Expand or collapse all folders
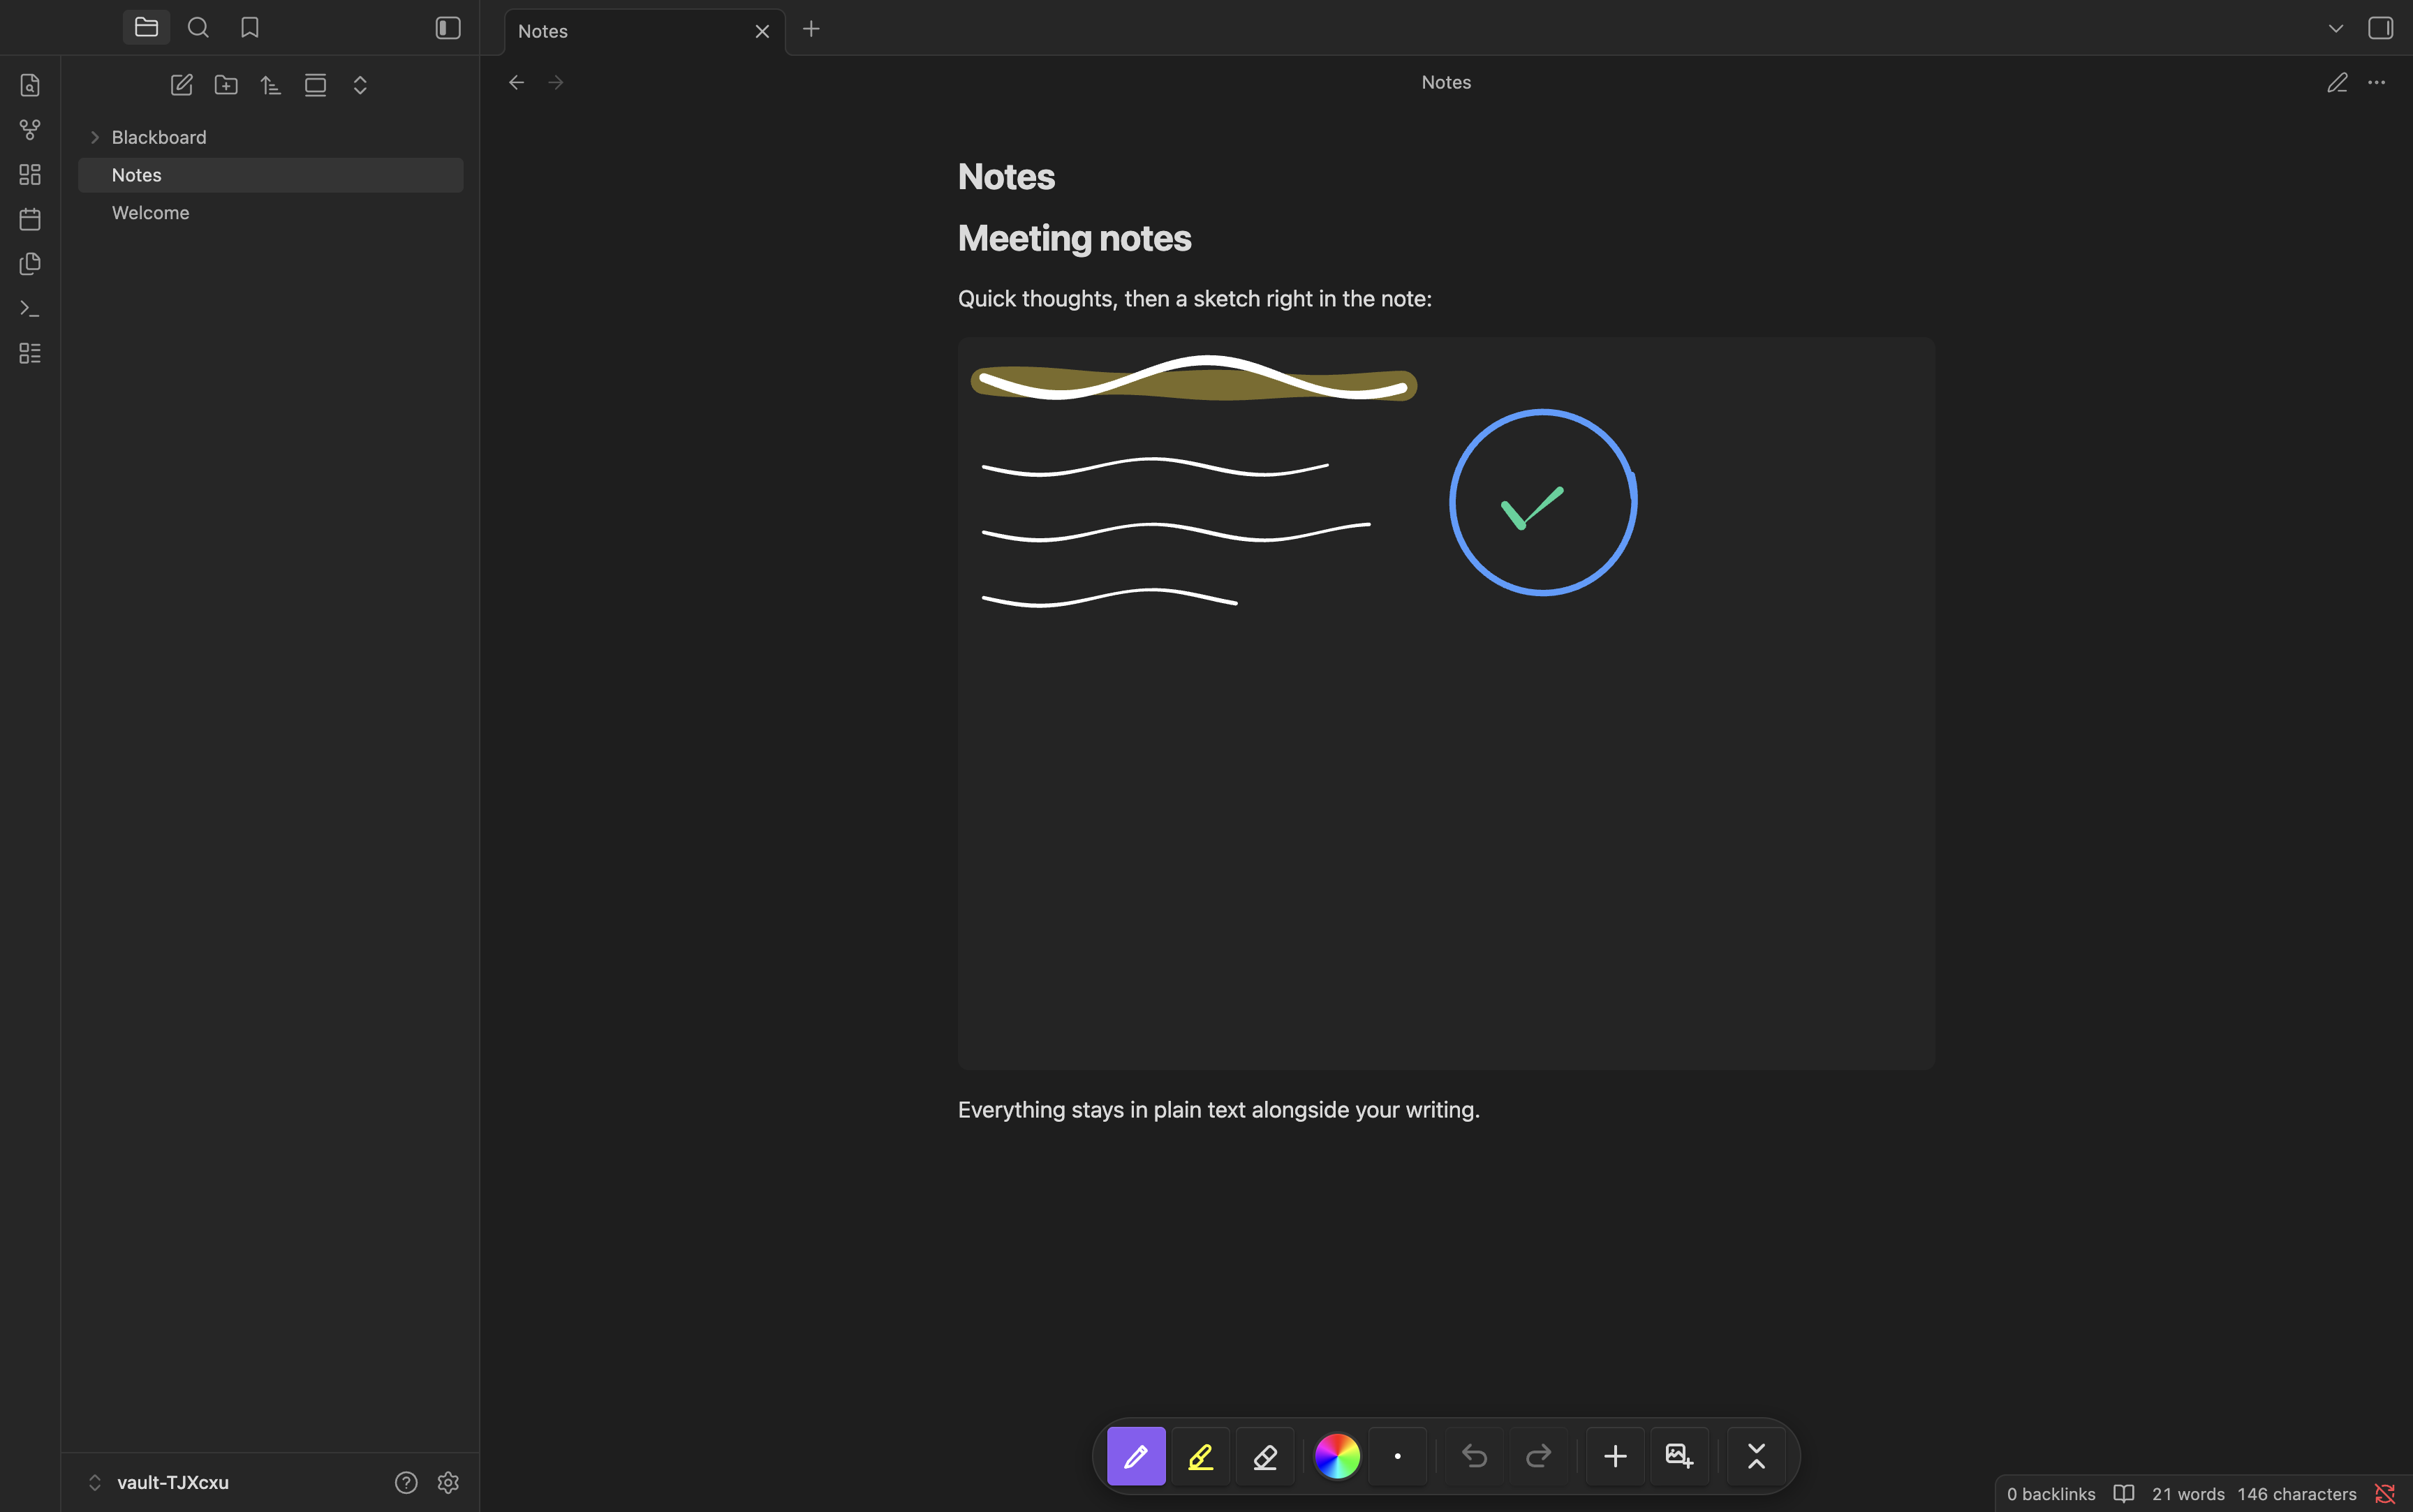Image resolution: width=2413 pixels, height=1512 pixels. (360, 85)
